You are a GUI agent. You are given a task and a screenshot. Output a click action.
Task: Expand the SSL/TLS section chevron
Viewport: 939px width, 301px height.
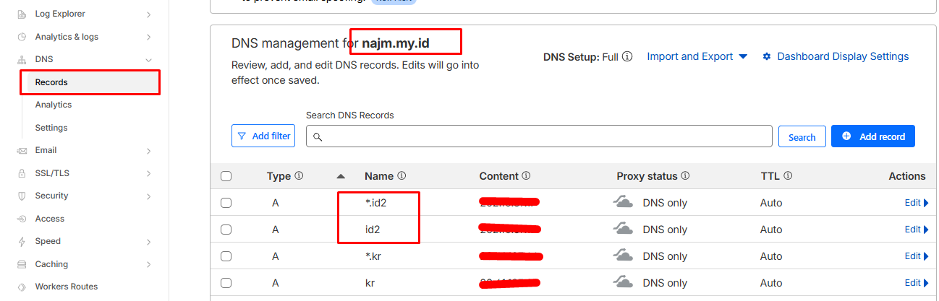click(148, 173)
